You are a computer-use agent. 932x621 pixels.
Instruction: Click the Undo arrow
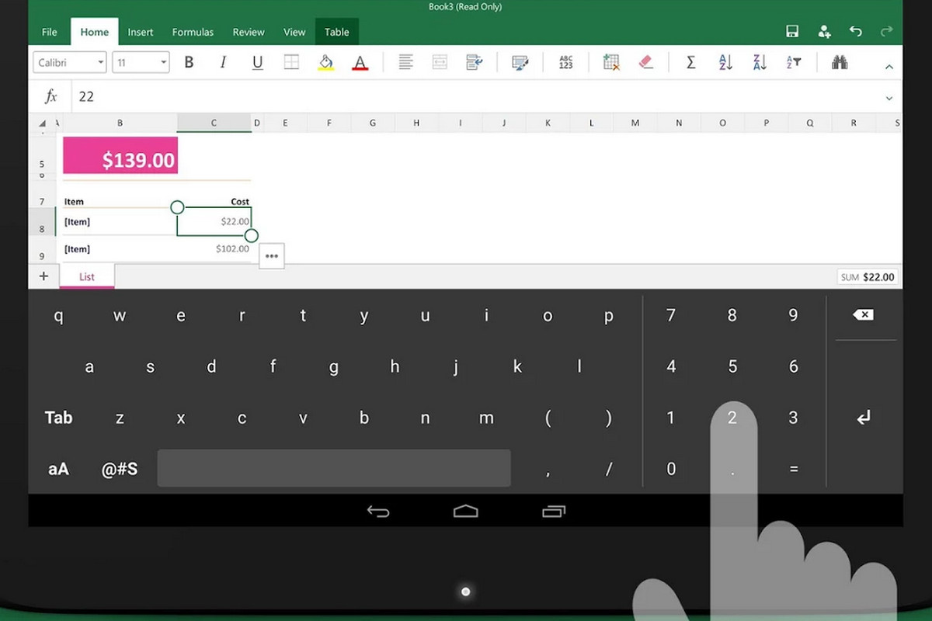point(856,32)
